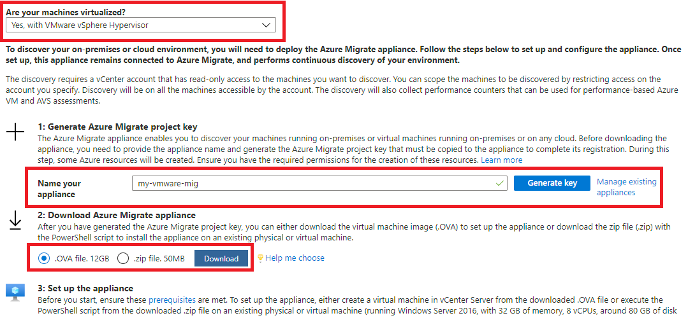Open the Learn more link
The height and width of the screenshot is (318, 688).
click(502, 160)
